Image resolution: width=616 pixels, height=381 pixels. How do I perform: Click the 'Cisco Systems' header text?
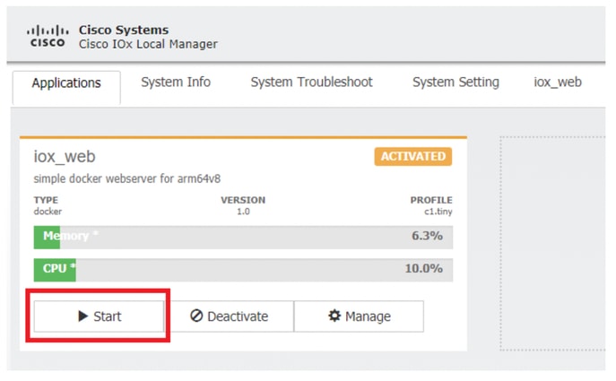pyautogui.click(x=124, y=30)
